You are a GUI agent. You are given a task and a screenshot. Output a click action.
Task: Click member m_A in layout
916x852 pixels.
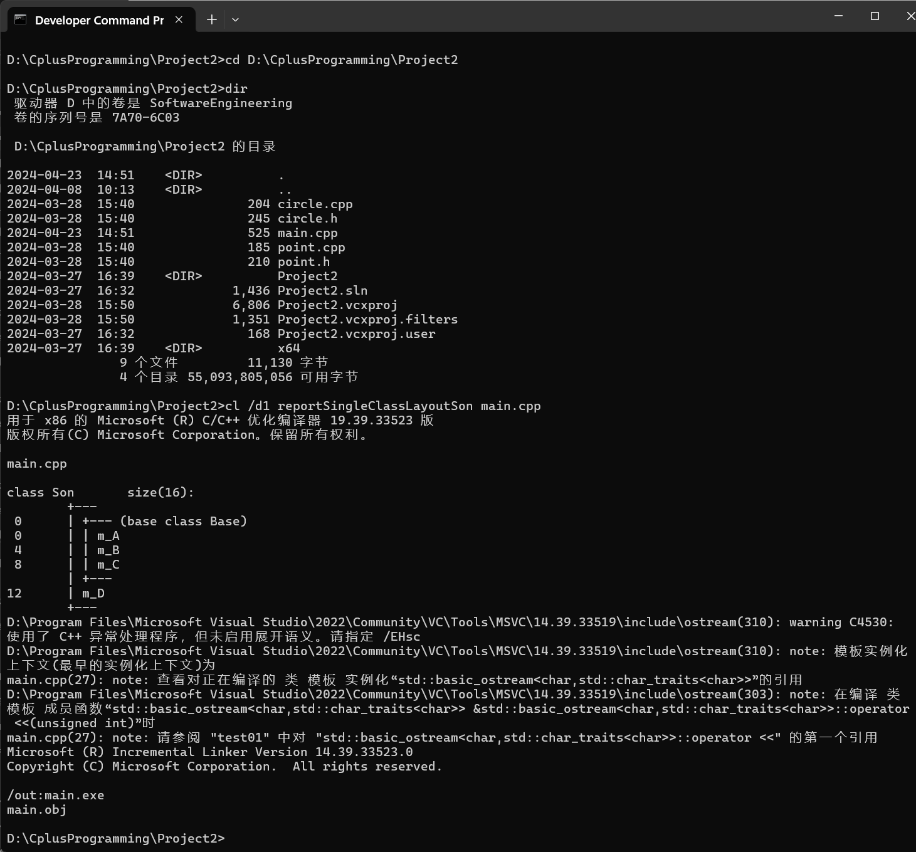click(x=108, y=536)
